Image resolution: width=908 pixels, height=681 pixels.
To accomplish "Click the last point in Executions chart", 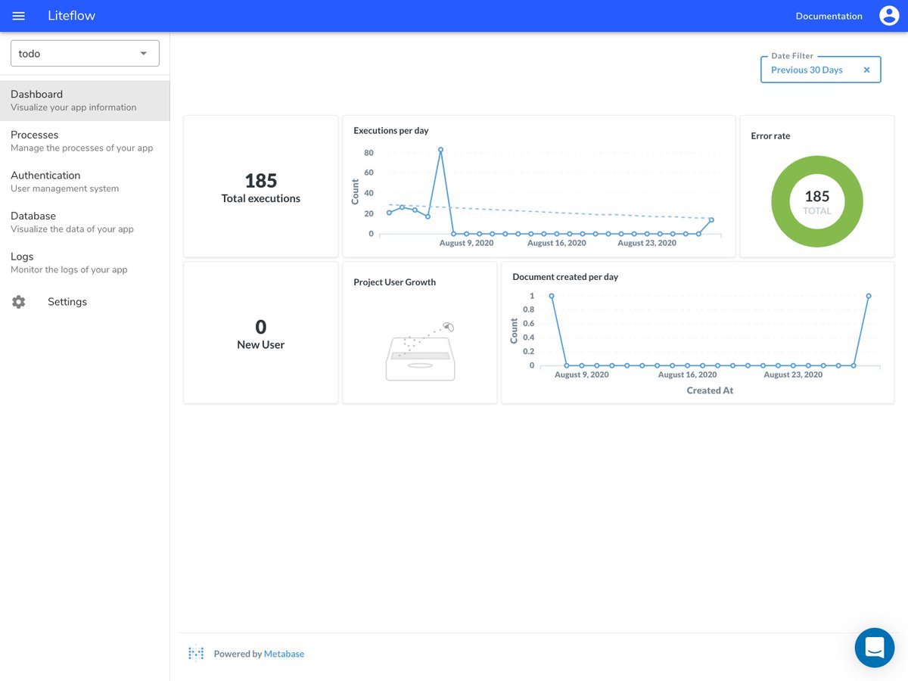I will coord(711,220).
